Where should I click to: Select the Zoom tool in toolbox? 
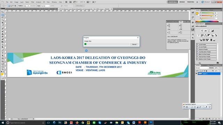[x=3, y=69]
